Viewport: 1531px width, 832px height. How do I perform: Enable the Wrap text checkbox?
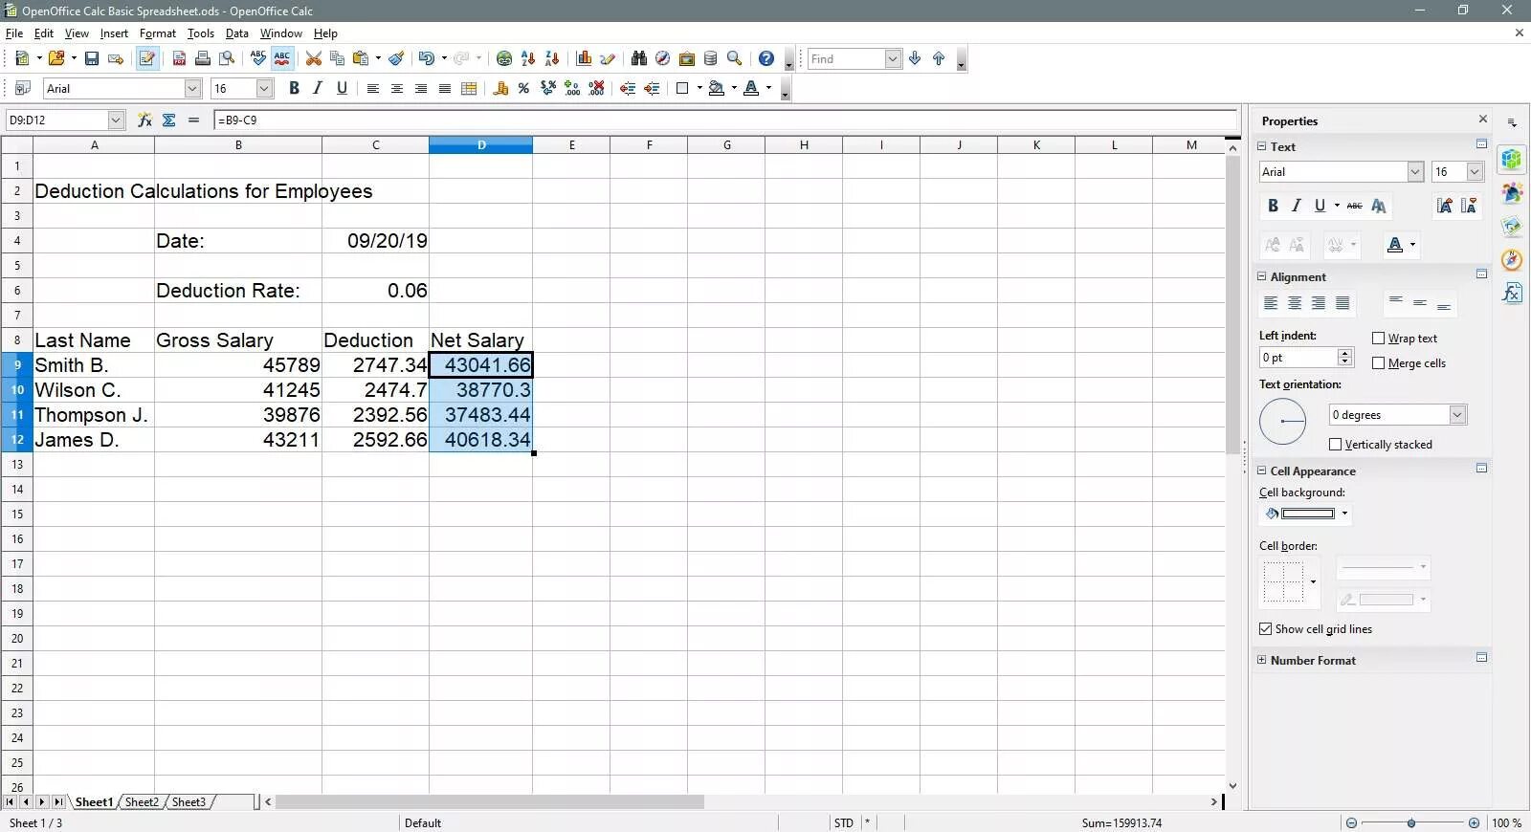[x=1378, y=338]
